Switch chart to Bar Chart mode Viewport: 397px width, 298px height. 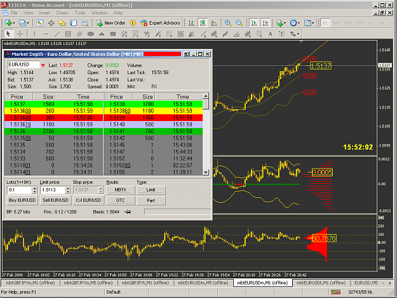click(191, 23)
